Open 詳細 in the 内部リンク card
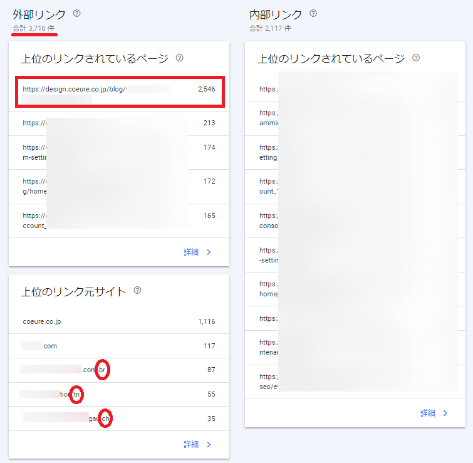The image size is (473, 463). [428, 413]
